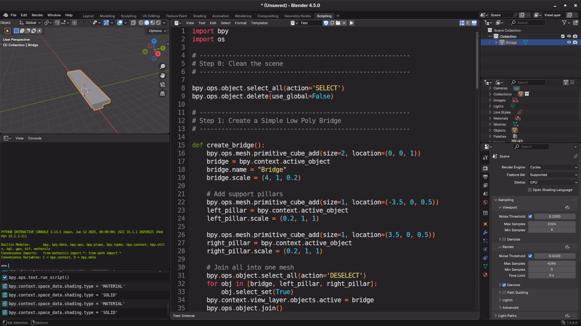
Task: Open the View Layer properties tab
Action: click(x=485, y=185)
